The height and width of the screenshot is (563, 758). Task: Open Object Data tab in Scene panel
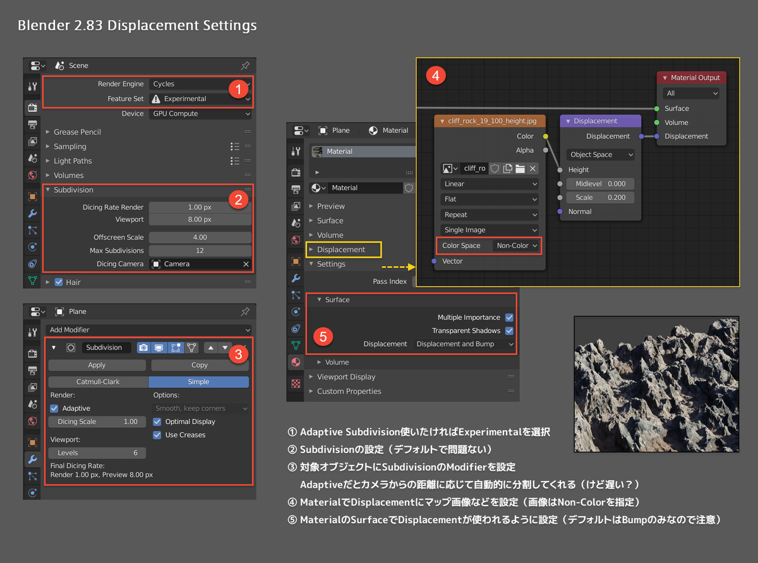pyautogui.click(x=32, y=280)
